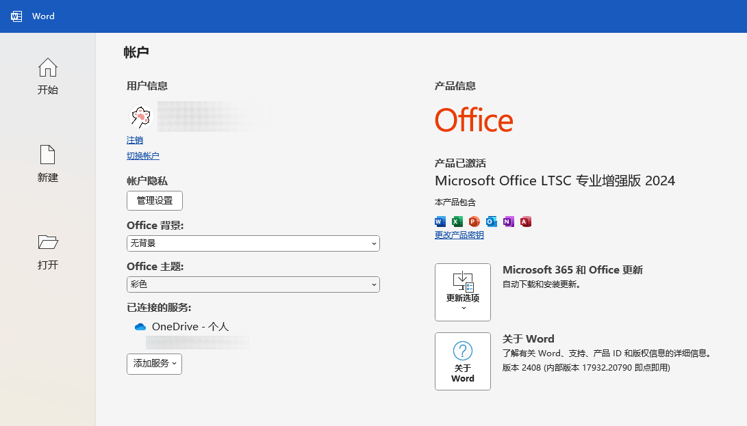Click the OneNote app icon under 本产品包含
747x426 pixels.
508,222
